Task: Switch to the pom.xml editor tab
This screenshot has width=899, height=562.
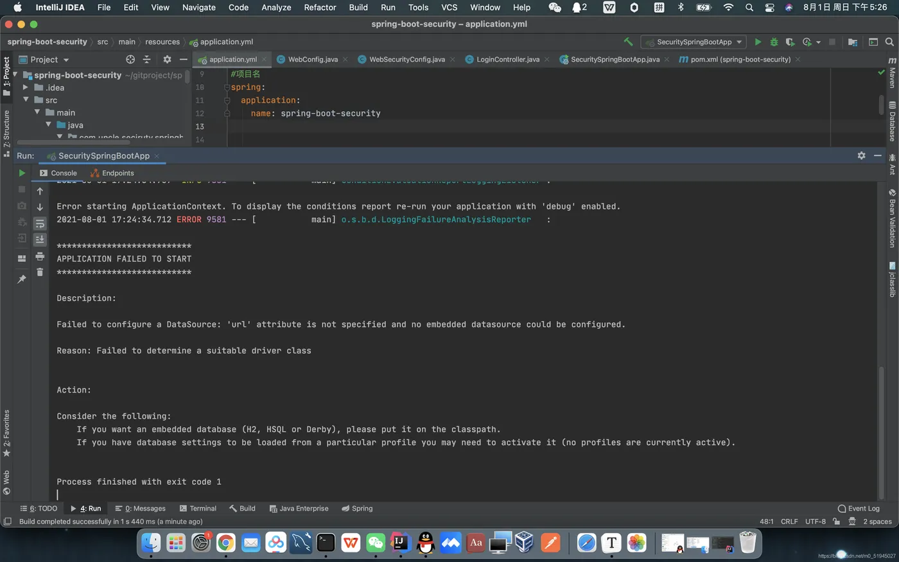Action: (x=740, y=59)
